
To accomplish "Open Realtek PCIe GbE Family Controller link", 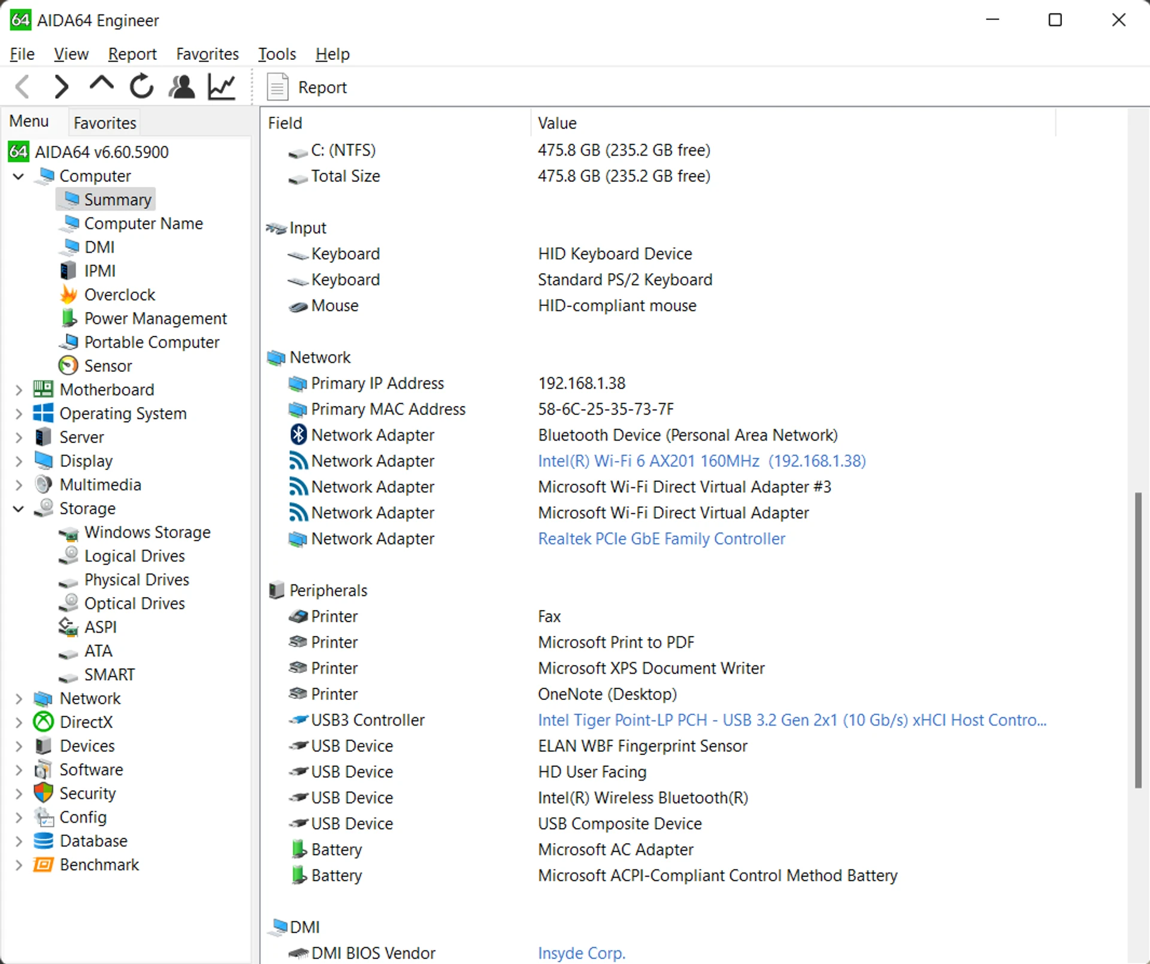I will 661,539.
